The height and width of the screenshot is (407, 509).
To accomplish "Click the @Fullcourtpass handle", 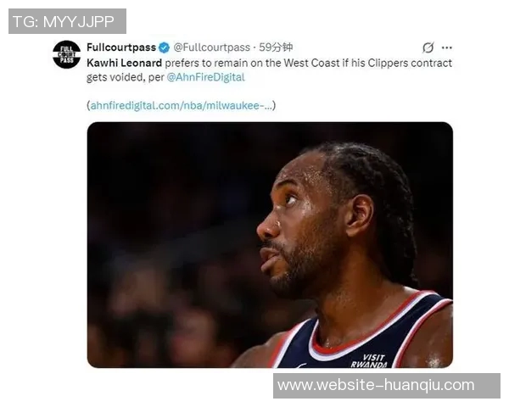I will click(211, 47).
